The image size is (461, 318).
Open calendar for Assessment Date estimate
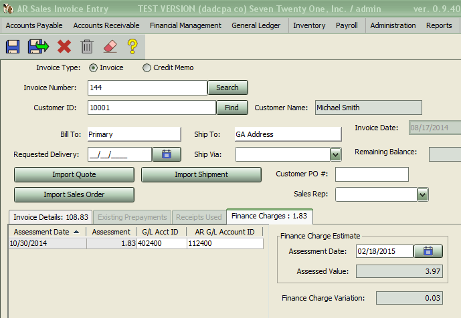[x=428, y=251]
